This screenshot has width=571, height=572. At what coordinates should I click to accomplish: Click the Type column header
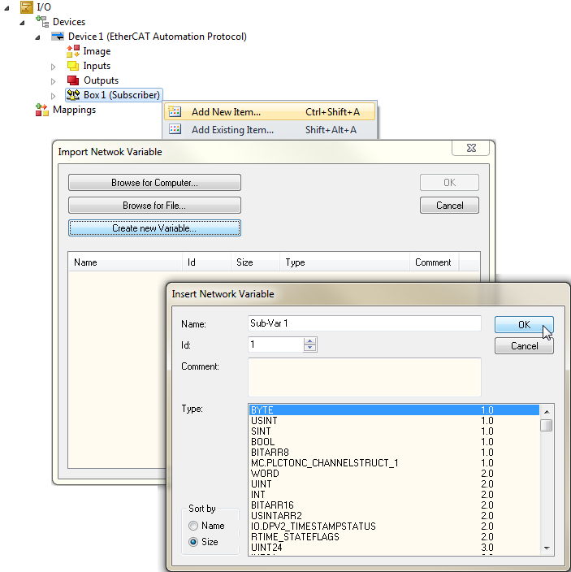pyautogui.click(x=344, y=262)
